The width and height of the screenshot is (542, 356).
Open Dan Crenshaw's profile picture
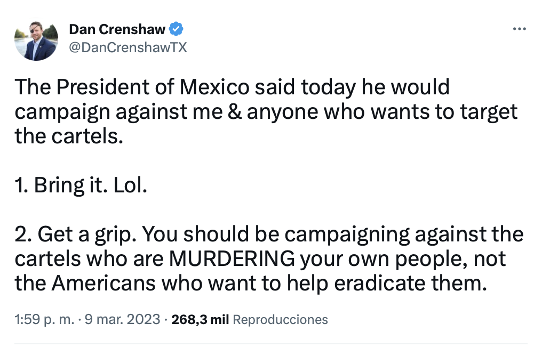(x=36, y=41)
